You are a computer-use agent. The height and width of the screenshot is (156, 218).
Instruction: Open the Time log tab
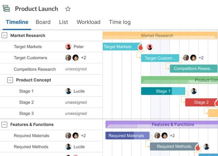120,22
